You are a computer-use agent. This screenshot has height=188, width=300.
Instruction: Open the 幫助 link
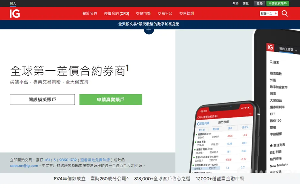(x=235, y=4)
